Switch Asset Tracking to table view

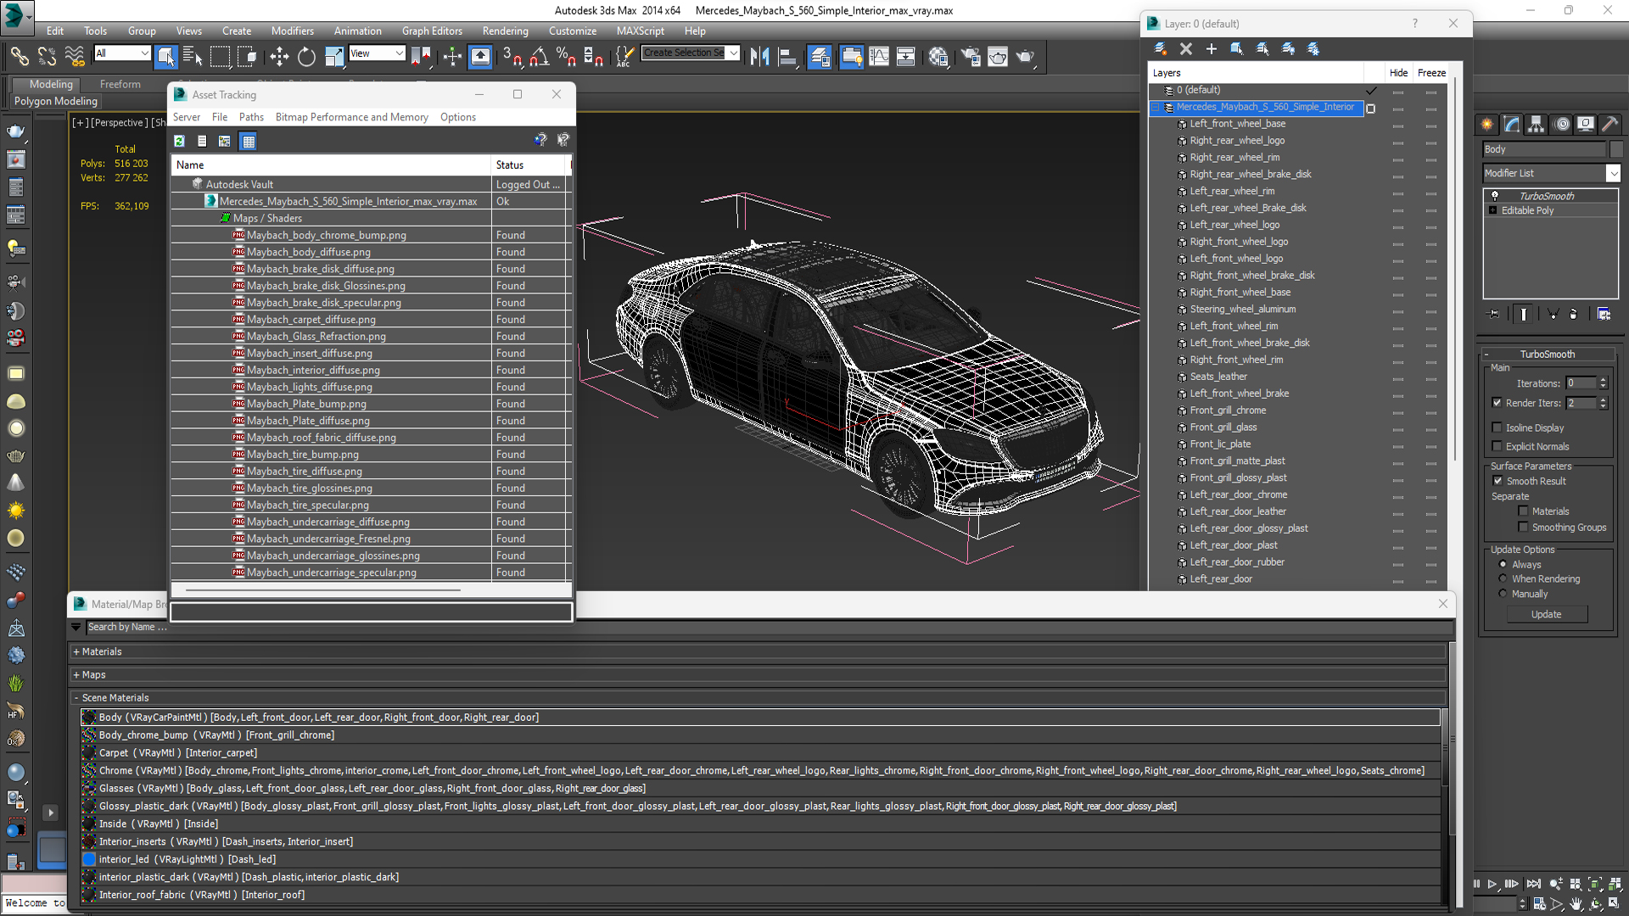tap(248, 141)
